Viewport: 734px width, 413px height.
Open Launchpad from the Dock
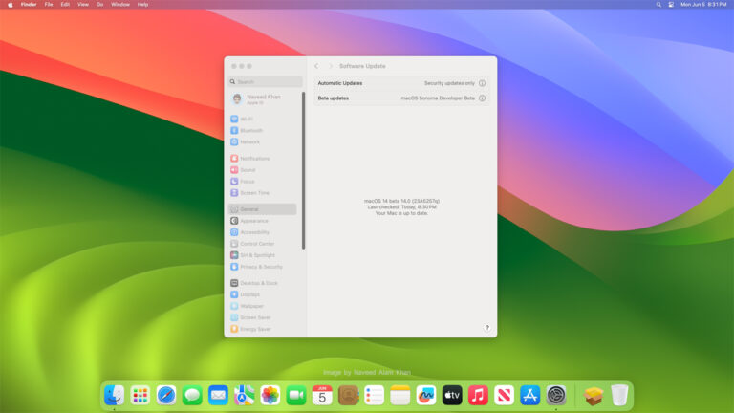click(x=140, y=395)
